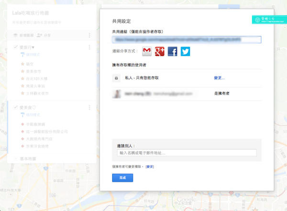Select the shared link URL field
Screen dimensions: 287x211
tap(187, 40)
